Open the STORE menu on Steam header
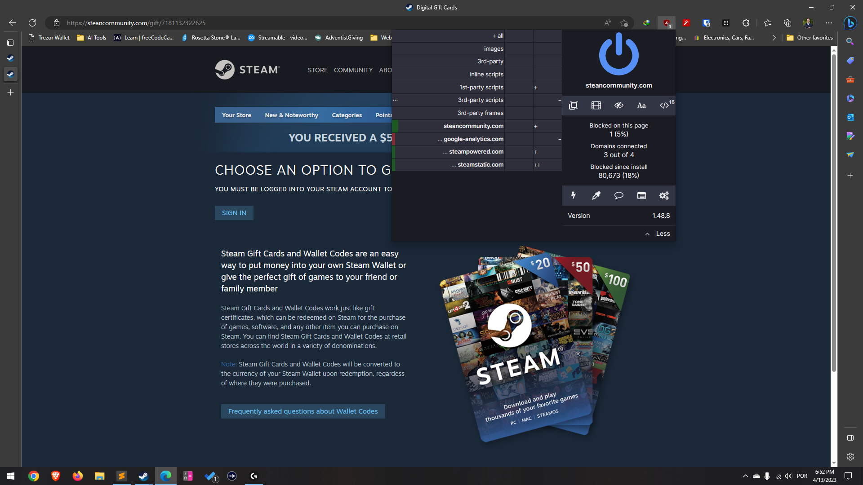The width and height of the screenshot is (863, 485). pyautogui.click(x=317, y=70)
